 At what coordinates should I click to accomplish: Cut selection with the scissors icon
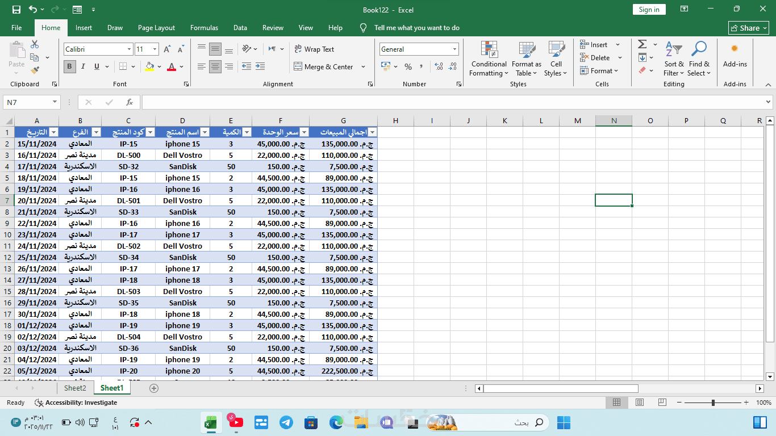click(35, 44)
